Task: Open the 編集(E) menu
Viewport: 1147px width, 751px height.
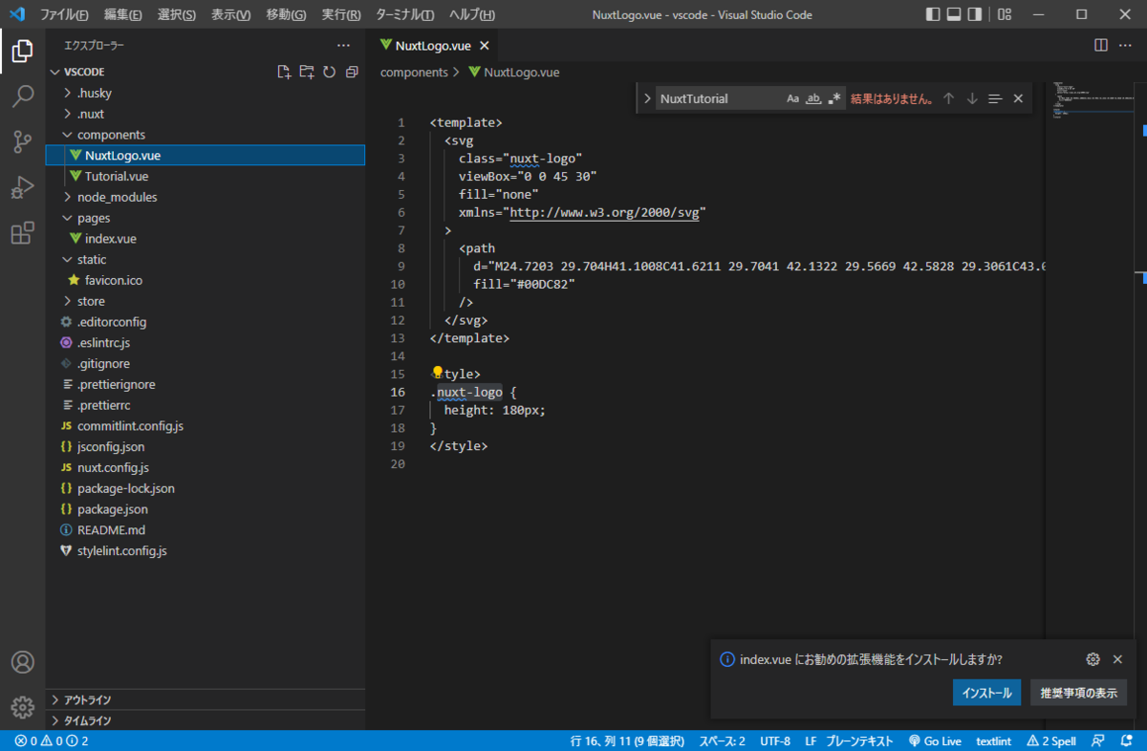Action: (122, 14)
